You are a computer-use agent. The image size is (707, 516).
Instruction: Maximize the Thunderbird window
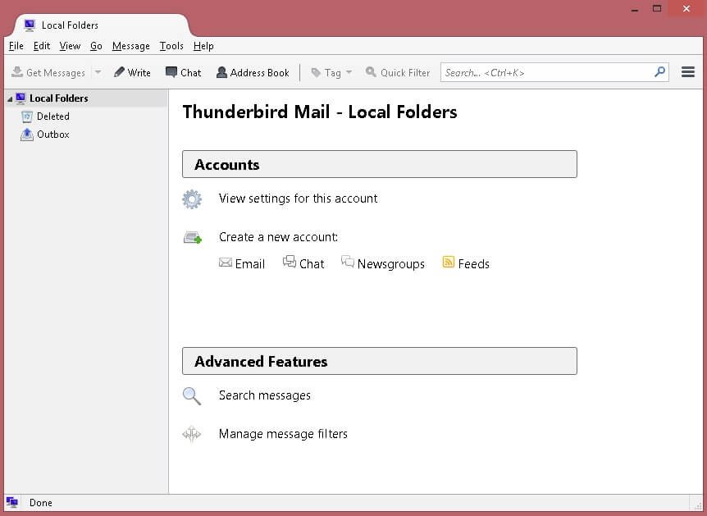(657, 8)
